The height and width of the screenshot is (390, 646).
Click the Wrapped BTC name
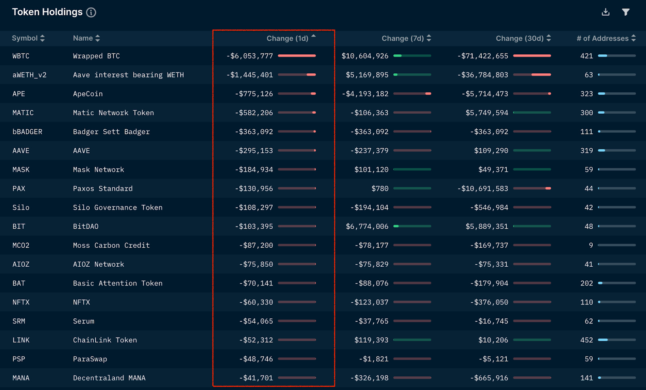pos(96,56)
